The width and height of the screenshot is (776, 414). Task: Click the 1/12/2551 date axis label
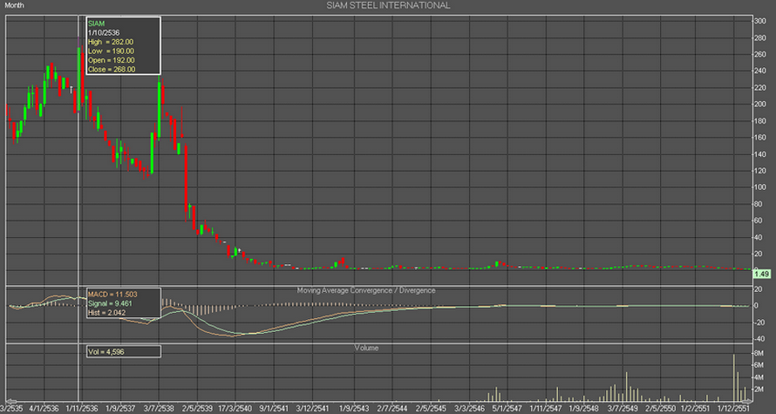(734, 409)
